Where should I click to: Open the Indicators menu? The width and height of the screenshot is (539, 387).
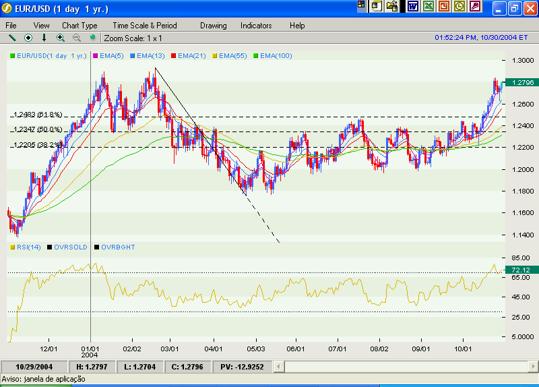[x=256, y=25]
